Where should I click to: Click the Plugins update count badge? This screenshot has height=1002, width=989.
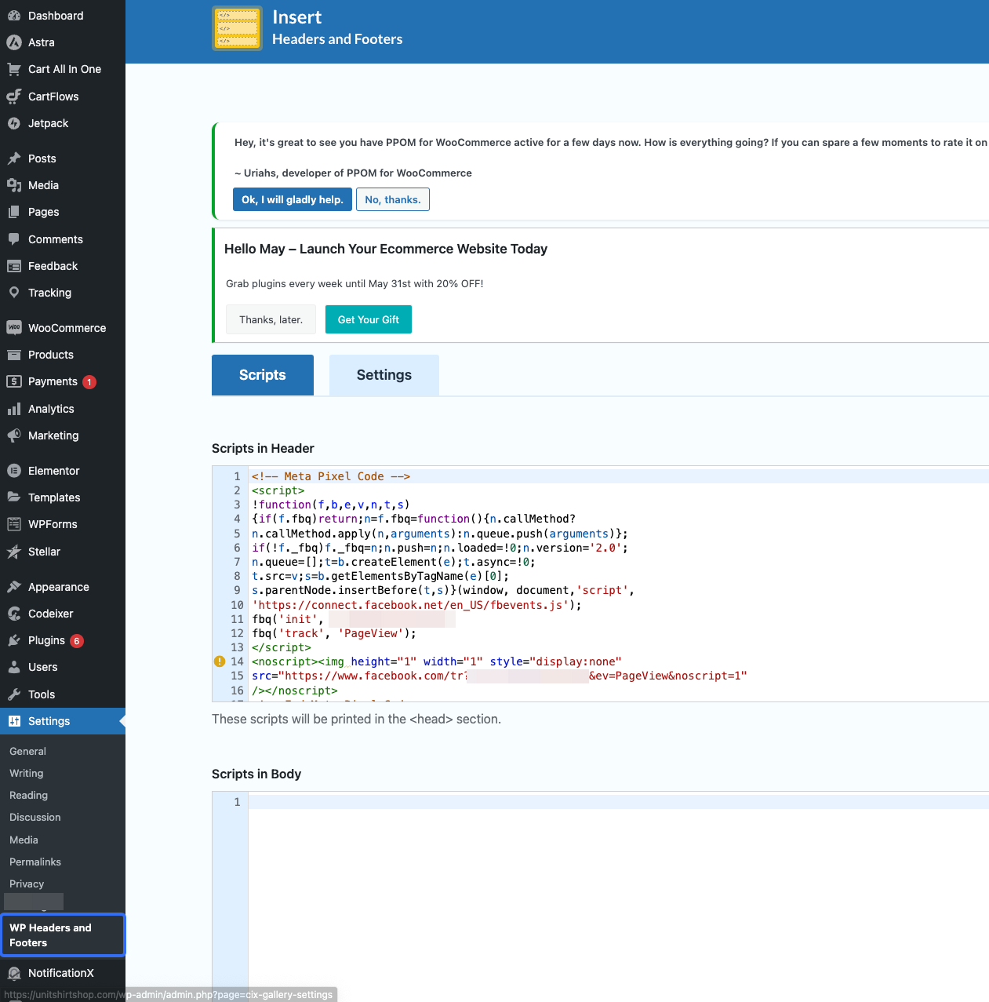[77, 640]
